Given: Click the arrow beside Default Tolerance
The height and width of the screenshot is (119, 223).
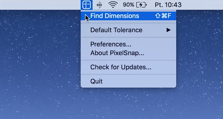Looking at the screenshot, I should click(x=168, y=30).
